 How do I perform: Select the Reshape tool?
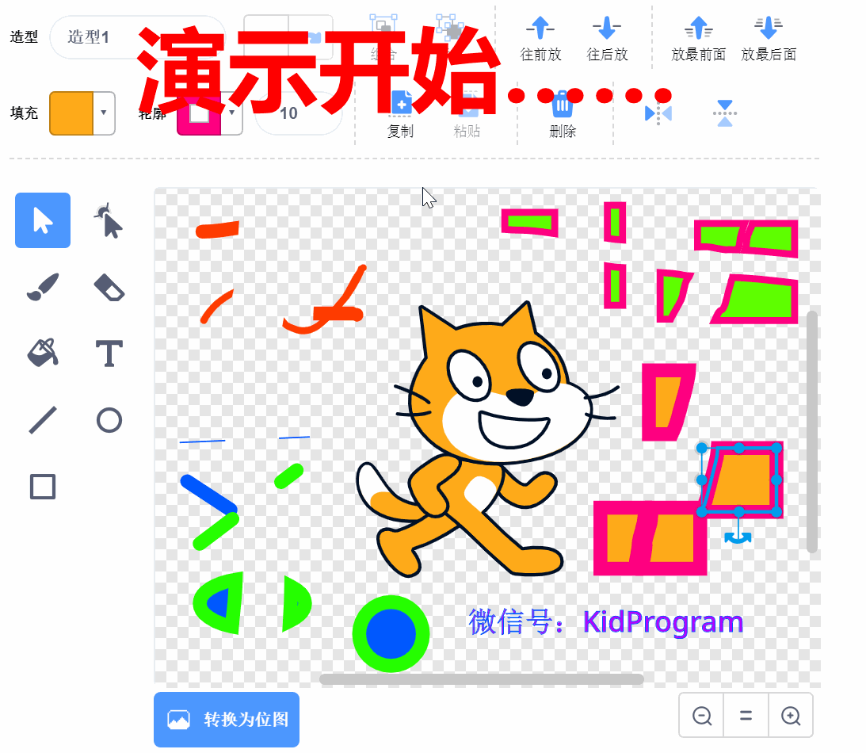pos(109,220)
